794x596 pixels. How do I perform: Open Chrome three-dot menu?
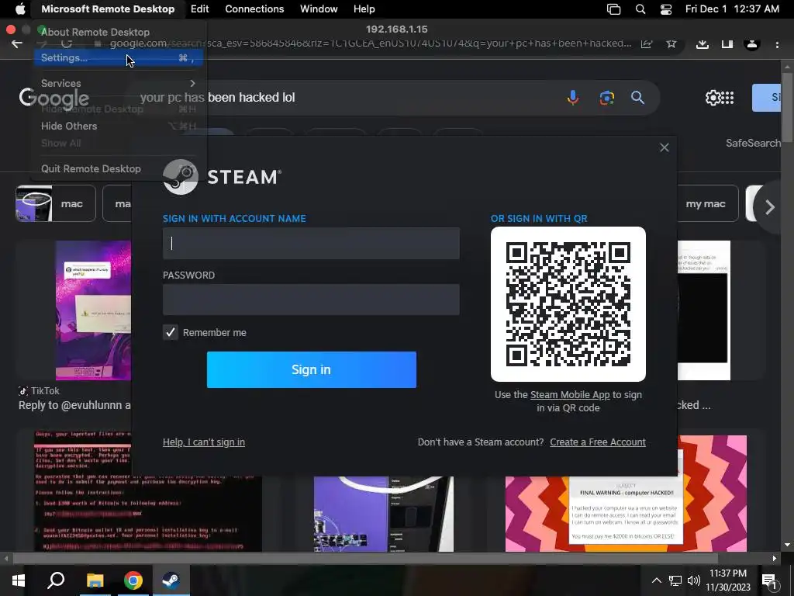click(x=777, y=44)
